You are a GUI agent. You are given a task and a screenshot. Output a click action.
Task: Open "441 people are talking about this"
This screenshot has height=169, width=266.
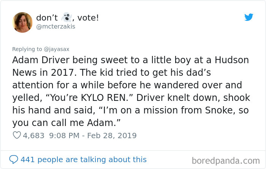coord(84,159)
